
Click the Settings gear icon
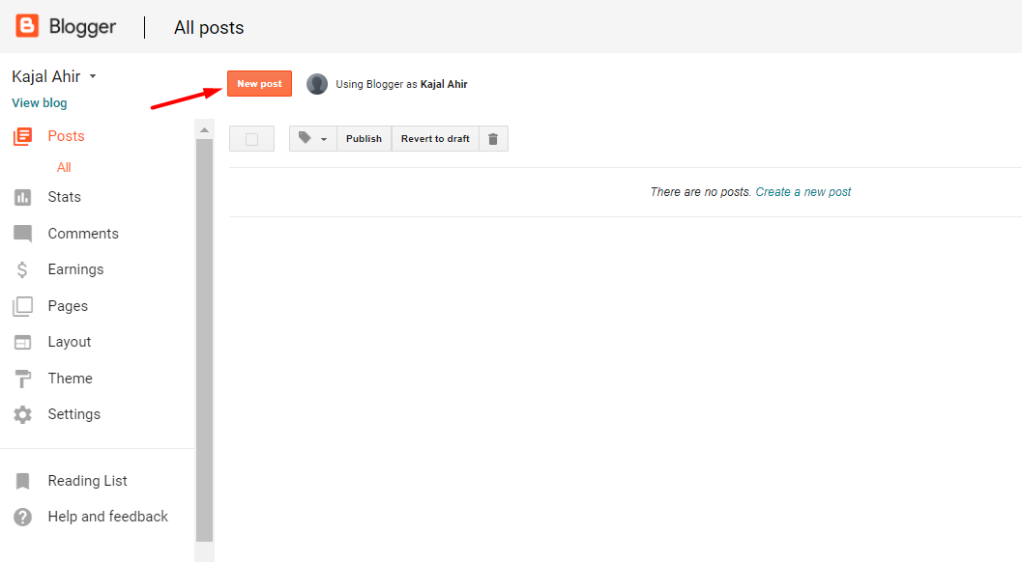click(x=22, y=414)
